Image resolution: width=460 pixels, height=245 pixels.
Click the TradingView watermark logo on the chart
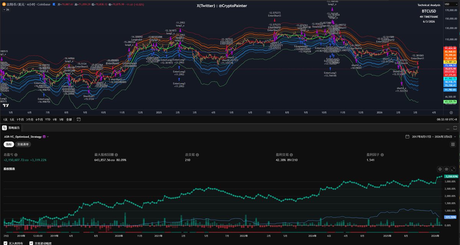[5, 104]
